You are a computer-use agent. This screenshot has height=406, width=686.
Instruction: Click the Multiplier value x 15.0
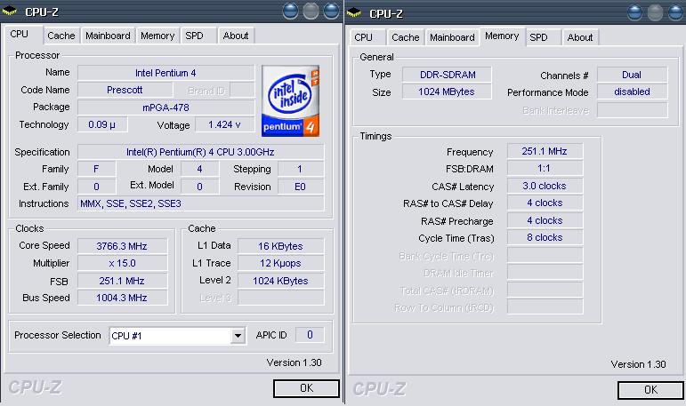[x=122, y=264]
